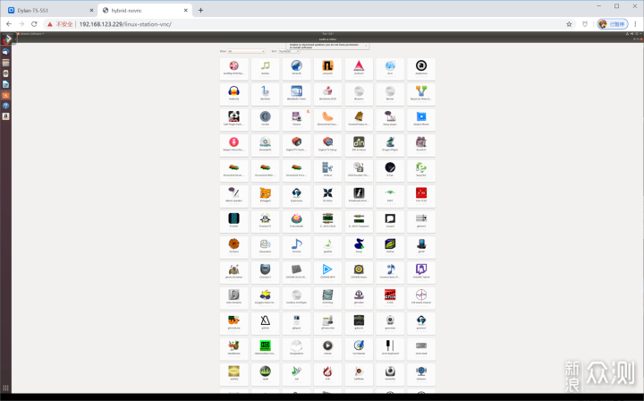Open Linux Station launcher icon top-left
Image resolution: width=644 pixels, height=401 pixels.
click(7, 39)
